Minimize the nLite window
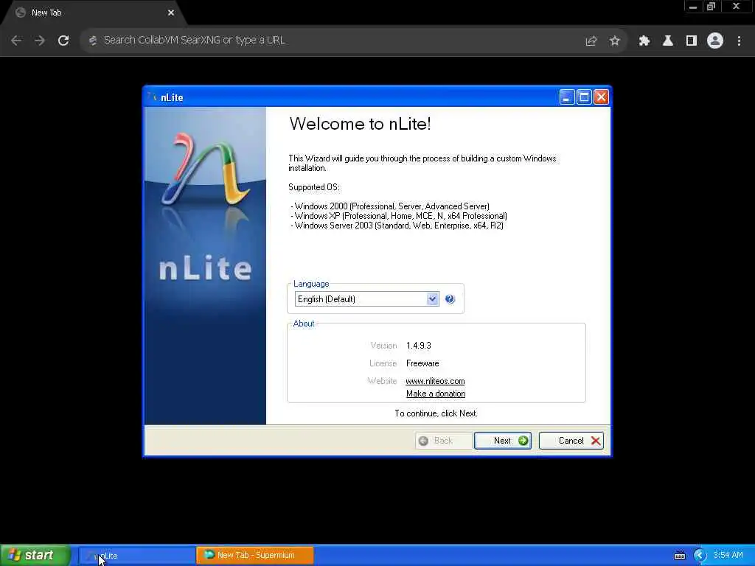Viewport: 755px width, 566px height. pos(567,97)
